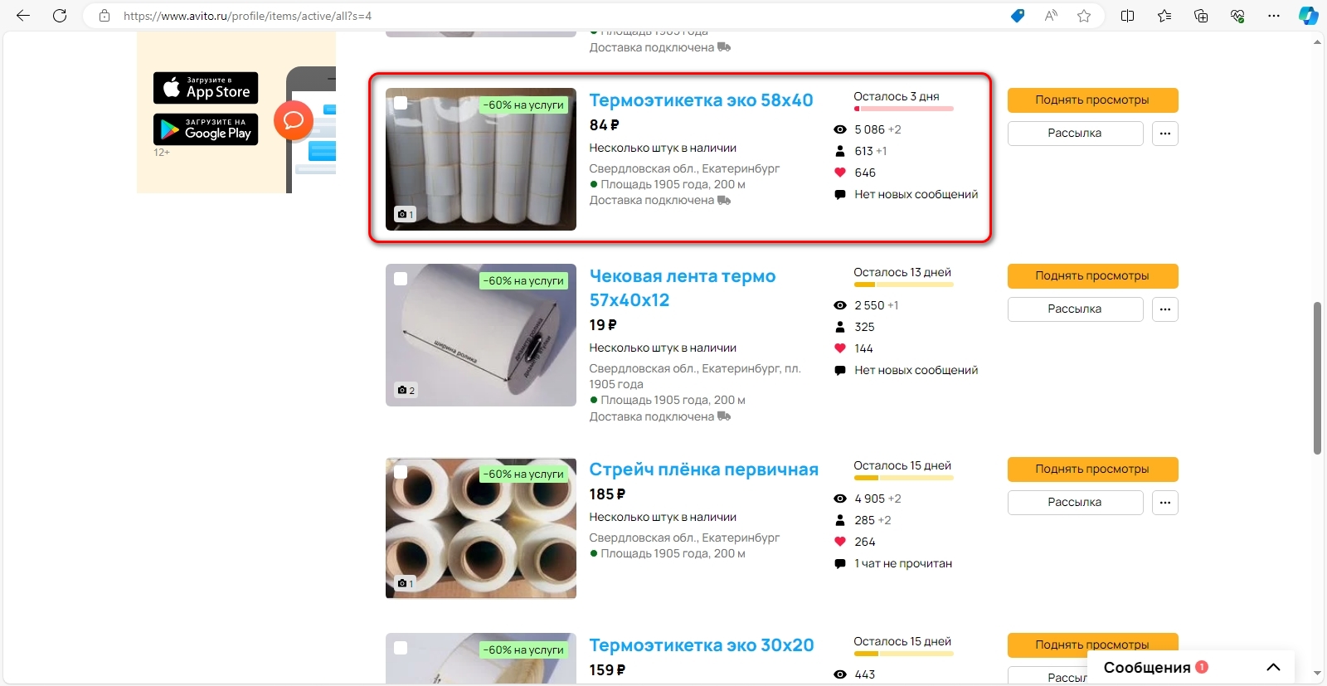Click the "5 086 +2" views count
Viewport: 1327px width, 686px height.
point(877,129)
